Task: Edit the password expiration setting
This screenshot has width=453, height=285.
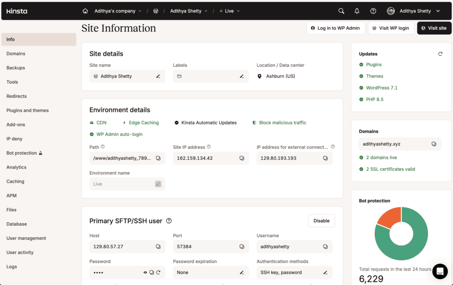Action: (242, 272)
